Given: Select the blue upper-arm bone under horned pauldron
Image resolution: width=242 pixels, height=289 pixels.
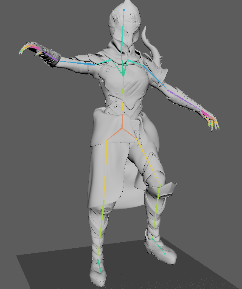Looking at the screenshot, I should (155, 77).
